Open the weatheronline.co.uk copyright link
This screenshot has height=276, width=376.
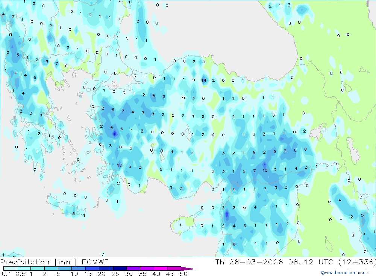344,273
